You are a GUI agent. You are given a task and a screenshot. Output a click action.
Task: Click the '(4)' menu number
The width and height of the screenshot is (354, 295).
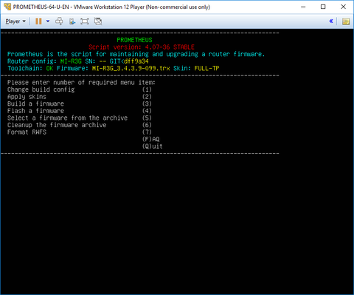point(147,111)
